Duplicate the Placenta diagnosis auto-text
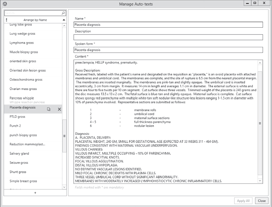Viewport: 272px width, 207px height. [x=49, y=109]
